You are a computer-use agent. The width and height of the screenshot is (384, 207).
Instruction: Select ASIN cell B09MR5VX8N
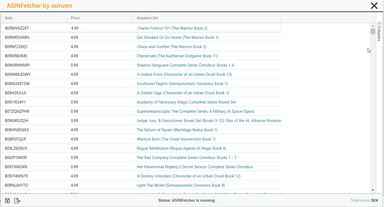[x=17, y=37]
